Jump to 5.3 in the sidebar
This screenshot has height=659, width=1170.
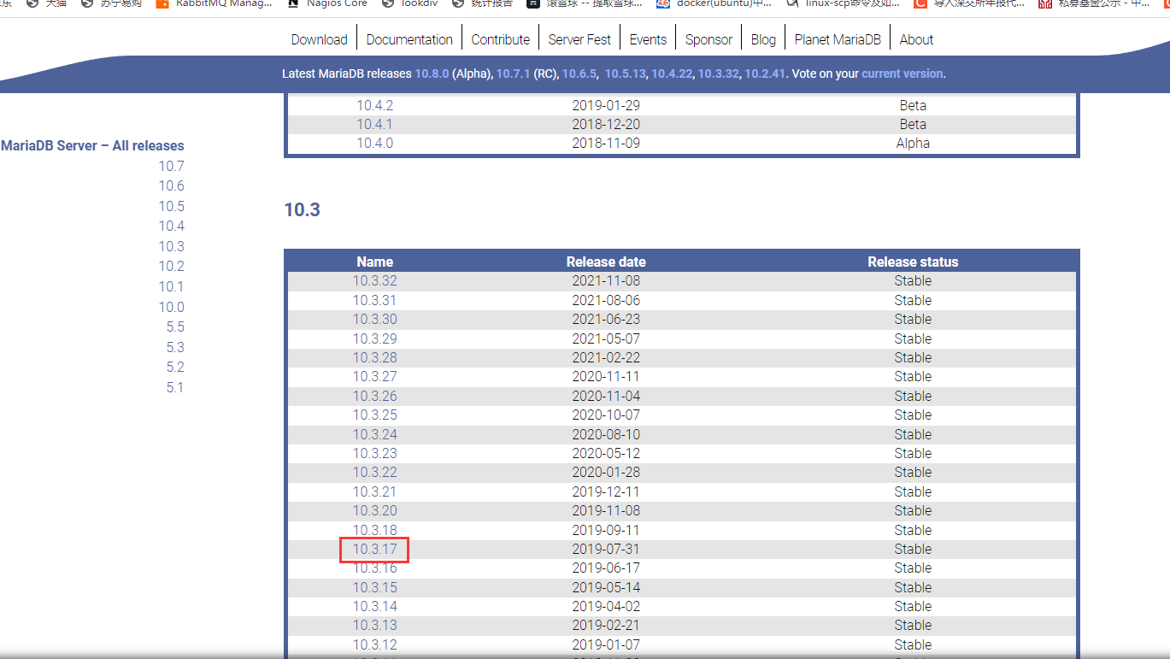[x=175, y=347]
